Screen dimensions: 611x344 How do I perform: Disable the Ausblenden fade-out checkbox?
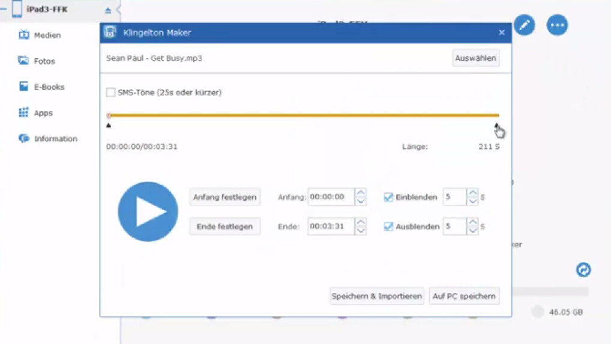(x=388, y=226)
